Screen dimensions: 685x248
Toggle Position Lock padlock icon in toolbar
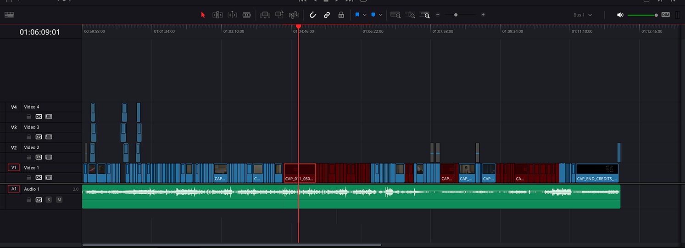pos(341,15)
